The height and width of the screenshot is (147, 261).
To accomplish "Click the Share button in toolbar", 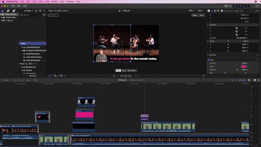I will point(257,6).
